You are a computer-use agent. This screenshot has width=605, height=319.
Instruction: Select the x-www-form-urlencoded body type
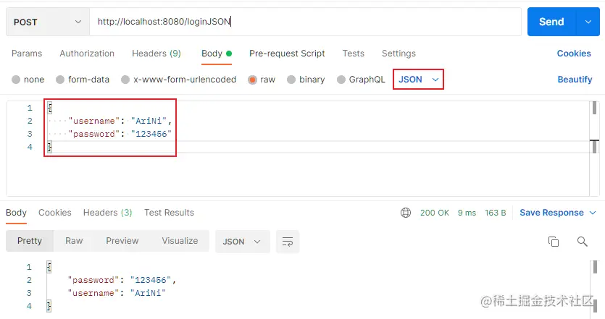(x=178, y=80)
